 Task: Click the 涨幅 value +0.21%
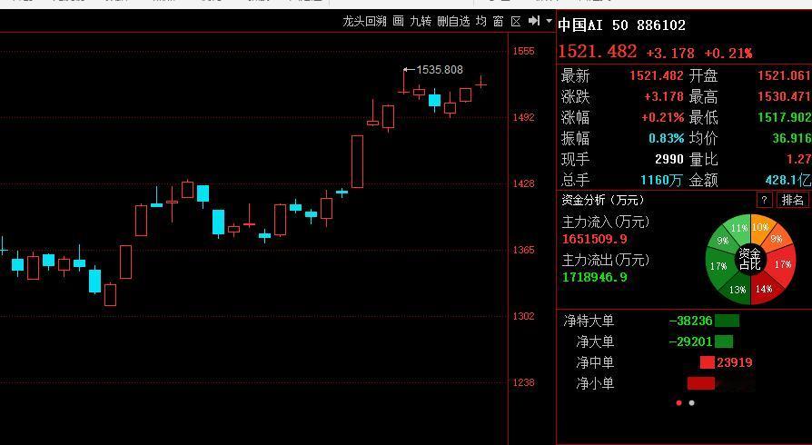tap(662, 117)
